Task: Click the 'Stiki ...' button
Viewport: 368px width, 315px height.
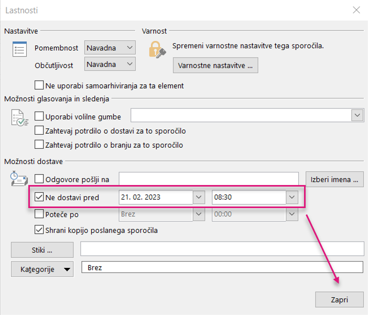Action: [42, 250]
